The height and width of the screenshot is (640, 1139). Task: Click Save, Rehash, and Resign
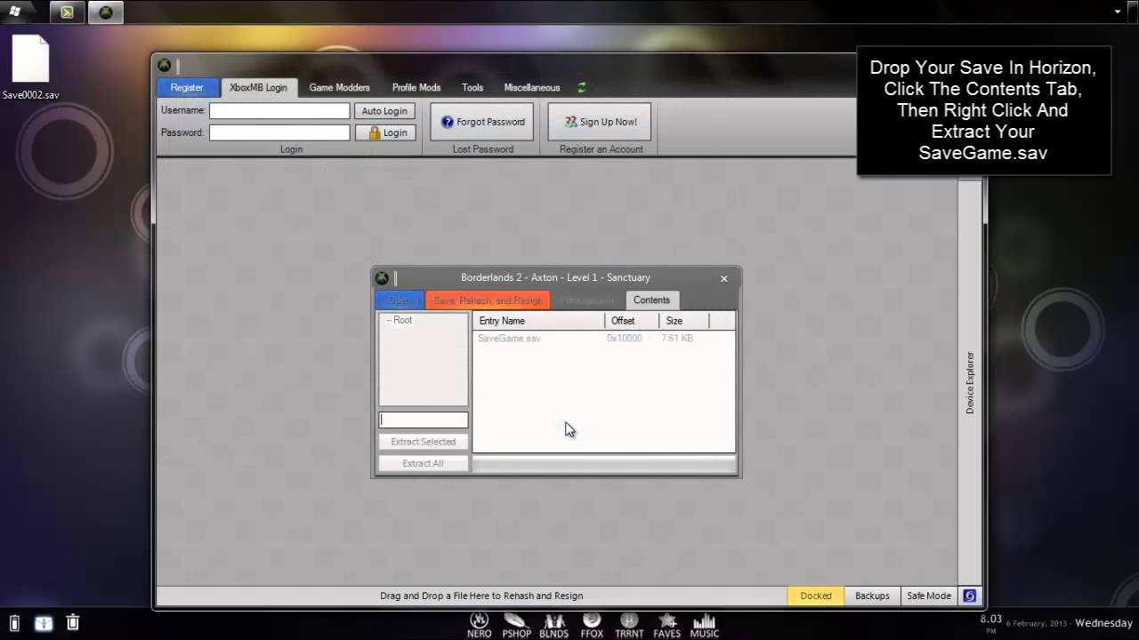[488, 300]
